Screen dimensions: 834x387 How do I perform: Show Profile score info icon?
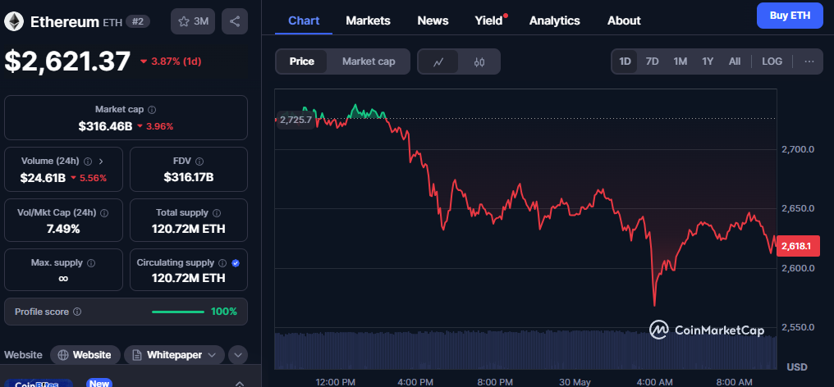(x=77, y=312)
